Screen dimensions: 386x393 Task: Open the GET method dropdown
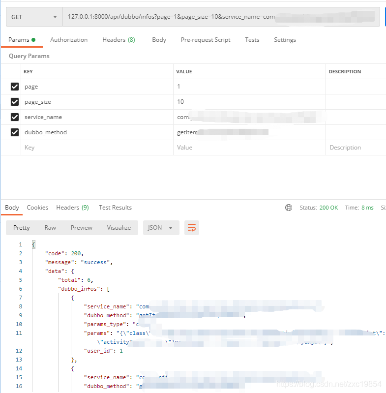click(34, 17)
